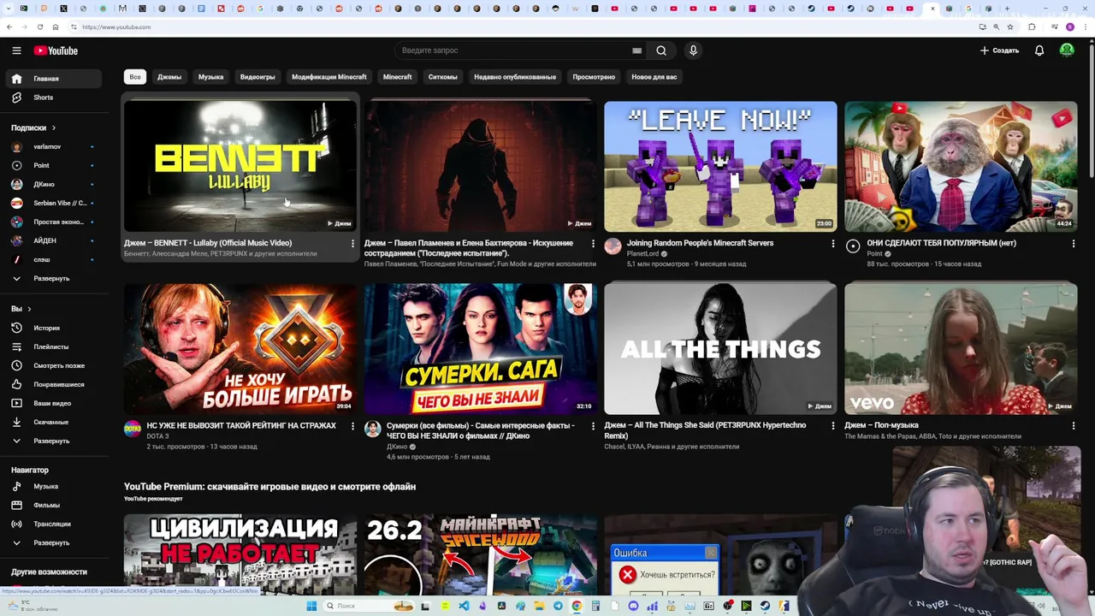Click the YouTube logo
Viewport: 1095px width, 616px height.
pyautogui.click(x=56, y=50)
